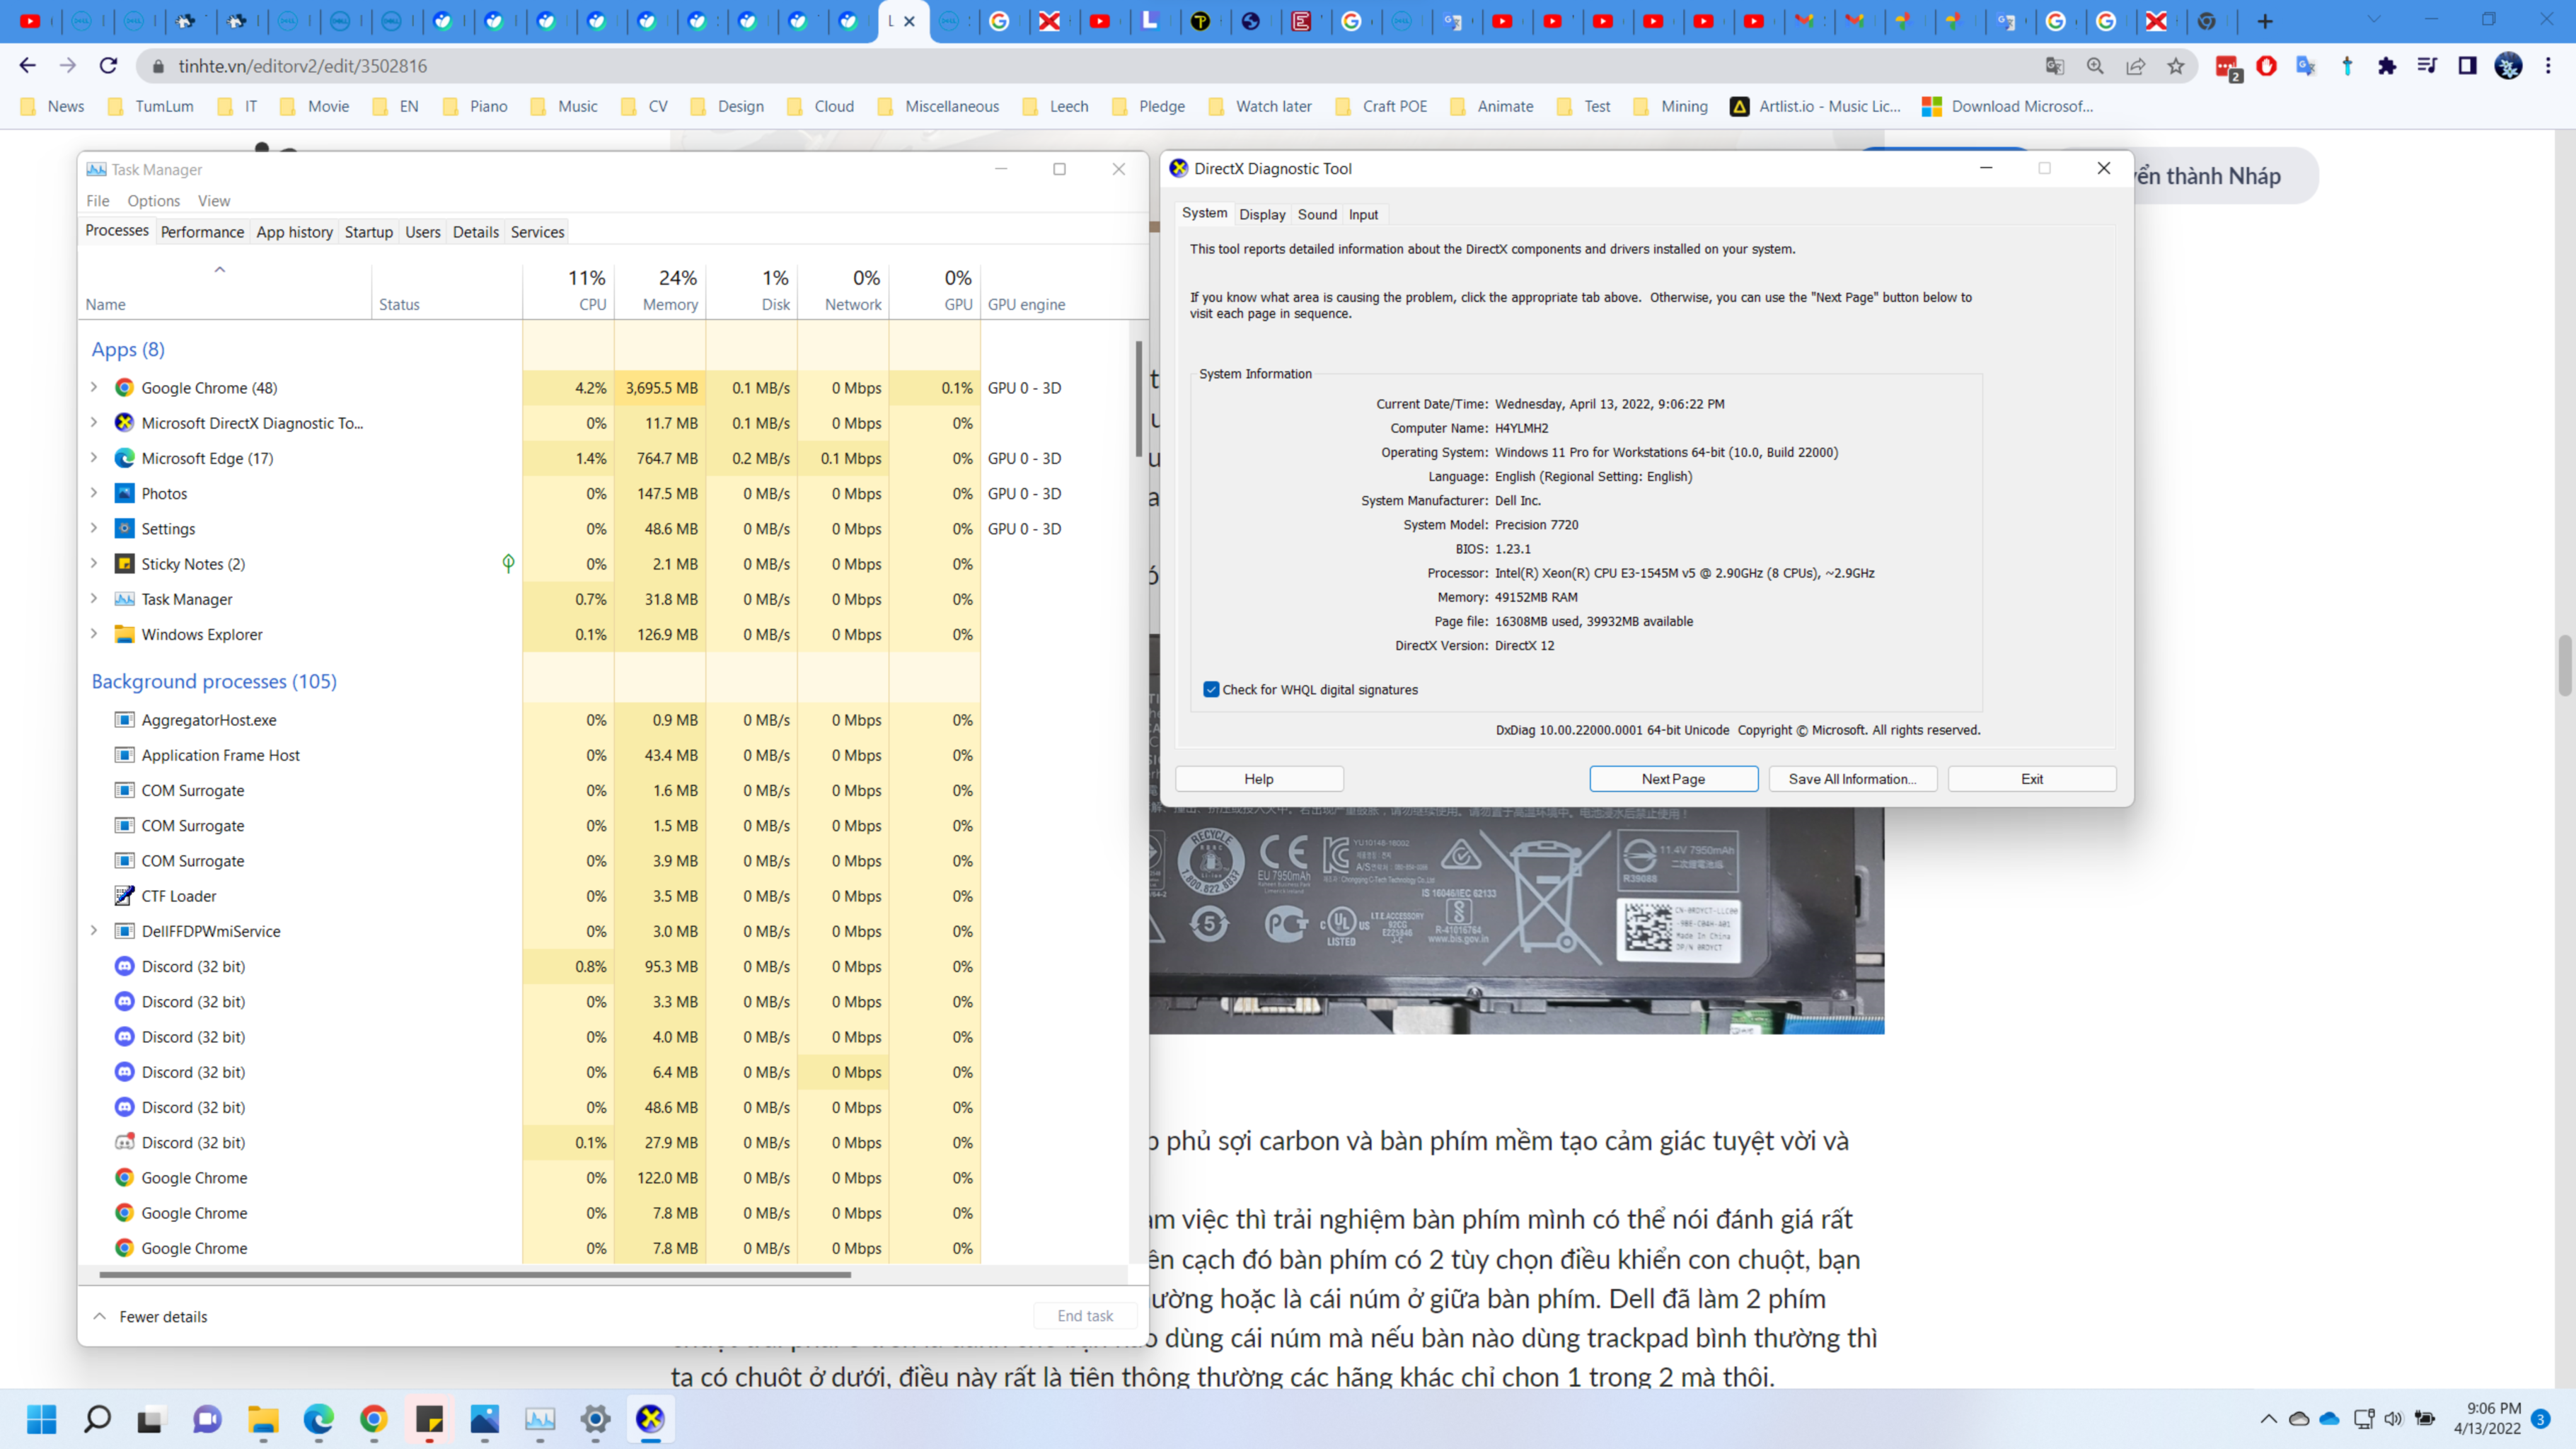Sort processes by Memory column

(660, 290)
